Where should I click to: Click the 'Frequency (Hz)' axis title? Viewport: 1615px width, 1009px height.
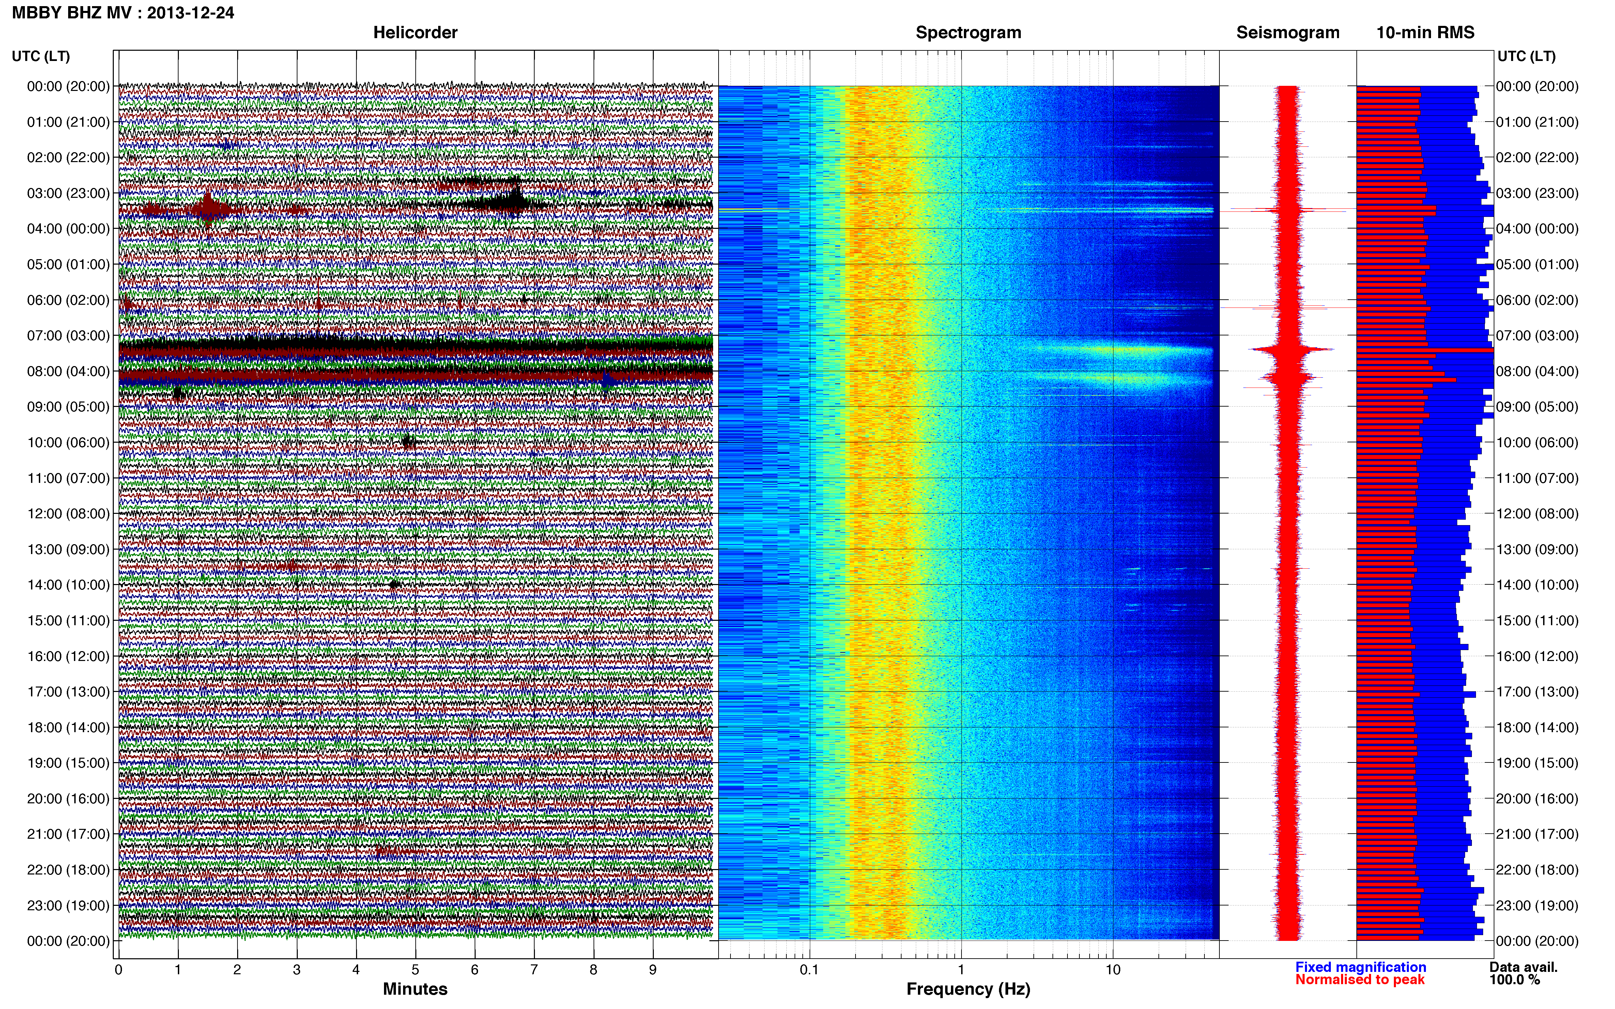968,989
